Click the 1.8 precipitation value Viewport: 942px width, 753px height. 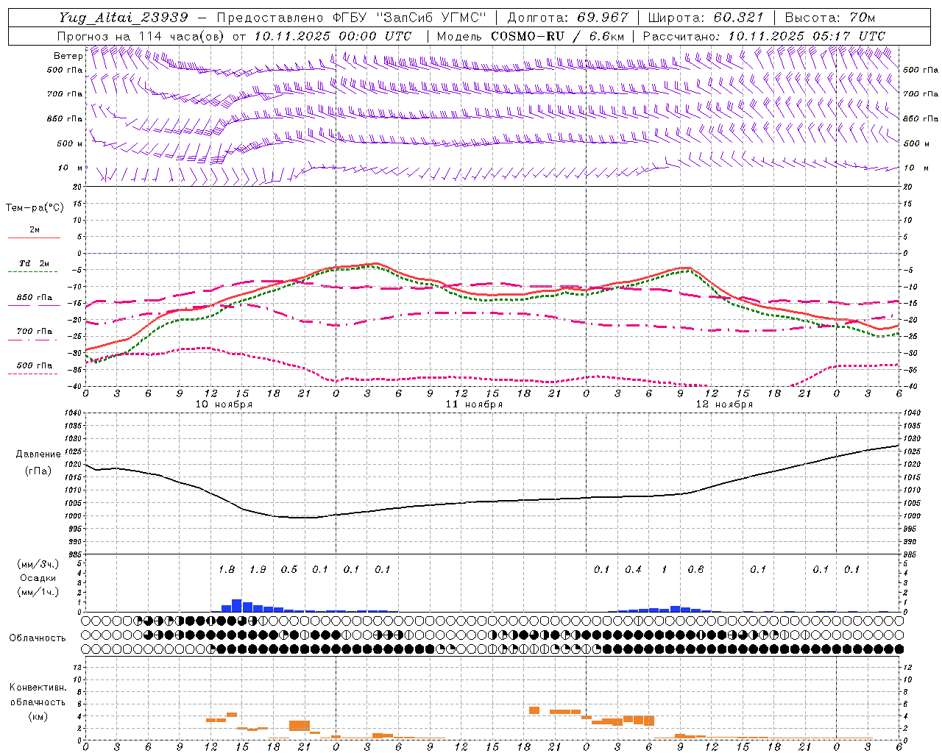[227, 570]
